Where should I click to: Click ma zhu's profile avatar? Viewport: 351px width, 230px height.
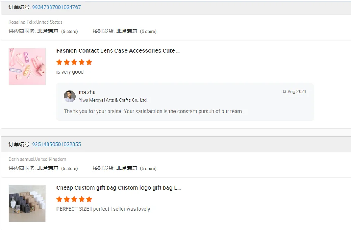point(70,96)
